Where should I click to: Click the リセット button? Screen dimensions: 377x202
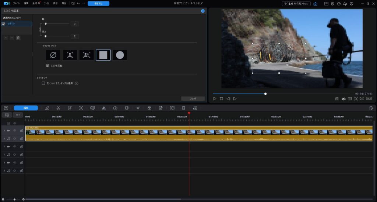(x=193, y=98)
